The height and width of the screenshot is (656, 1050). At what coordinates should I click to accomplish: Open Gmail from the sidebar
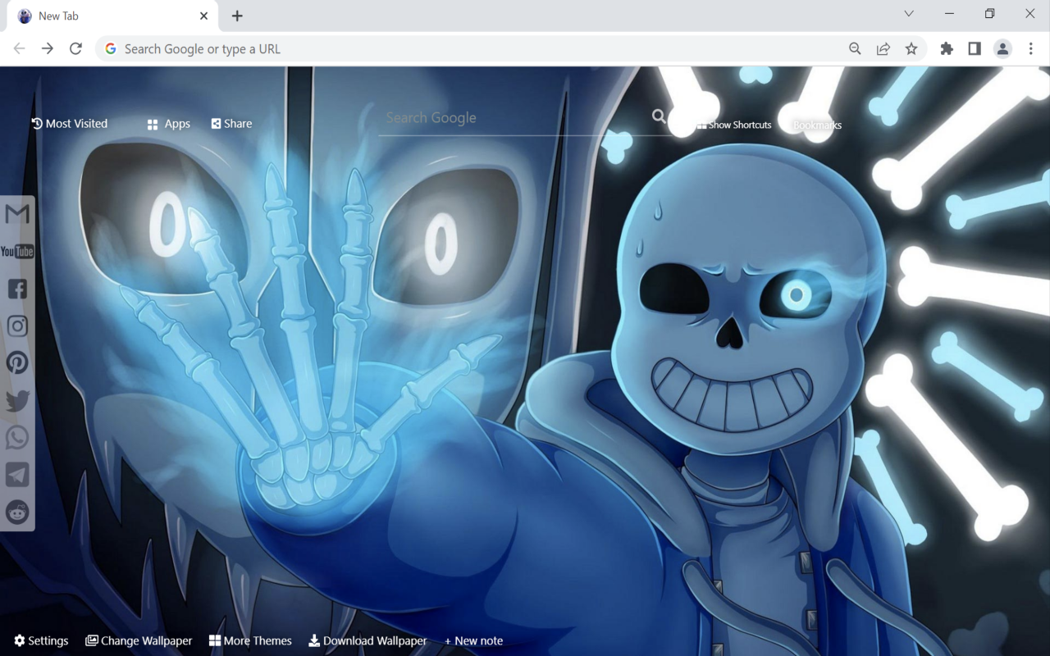point(17,214)
